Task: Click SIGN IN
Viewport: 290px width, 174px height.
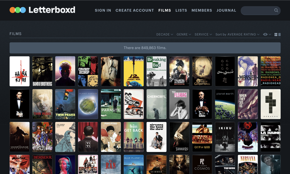Action: pos(103,10)
